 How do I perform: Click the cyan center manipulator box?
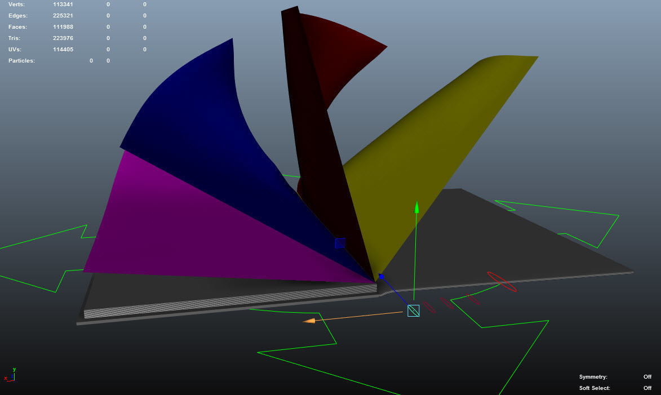(414, 310)
